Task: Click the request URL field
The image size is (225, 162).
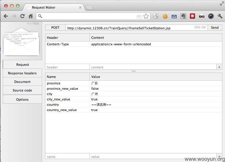Action: tap(137, 28)
